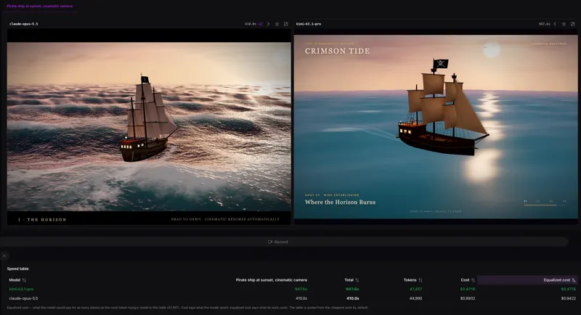This screenshot has width=581, height=315.
Task: Open the 'Pirate ship at sunset, cinematic camera' prompt tab
Action: coord(40,6)
